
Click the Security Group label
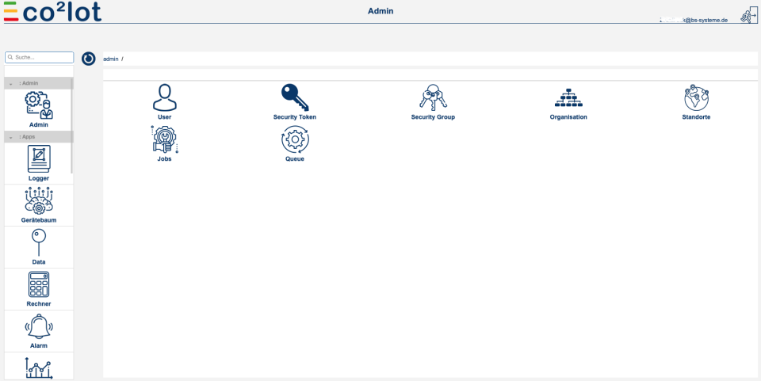[x=433, y=117]
